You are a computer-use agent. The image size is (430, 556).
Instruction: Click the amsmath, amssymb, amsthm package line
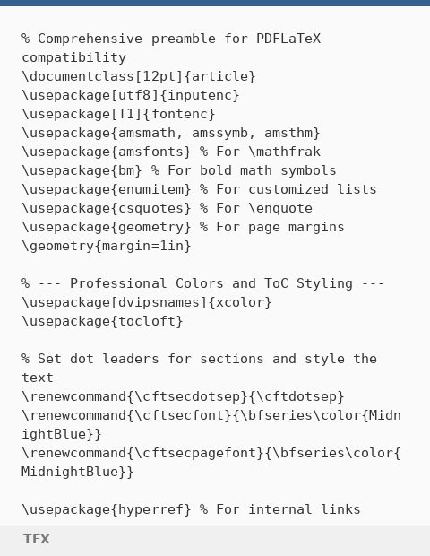click(x=171, y=133)
